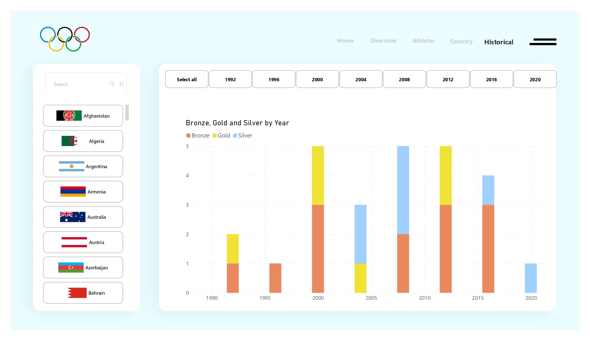Select the 2012 year filter button
This screenshot has height=341, width=590.
coord(448,79)
